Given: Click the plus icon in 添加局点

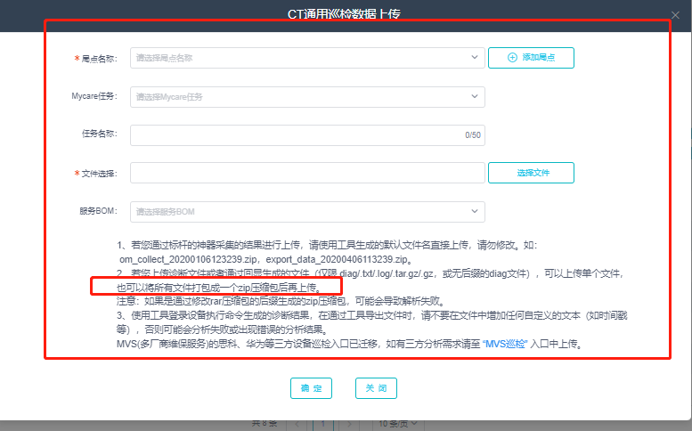Looking at the screenshot, I should [x=512, y=57].
